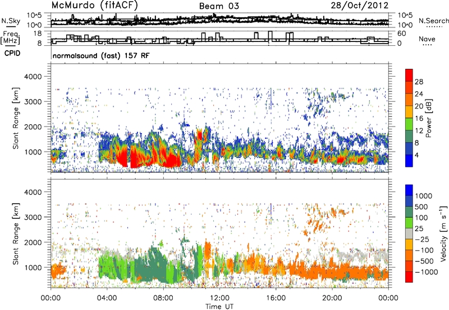
Task: Click the CPID label
Action: [x=12, y=53]
